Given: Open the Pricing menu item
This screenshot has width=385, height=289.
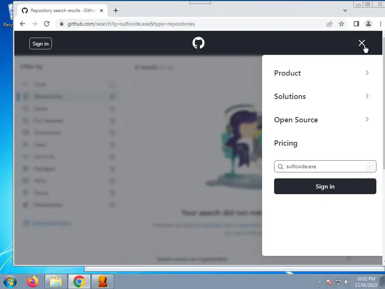Looking at the screenshot, I should pyautogui.click(x=286, y=143).
